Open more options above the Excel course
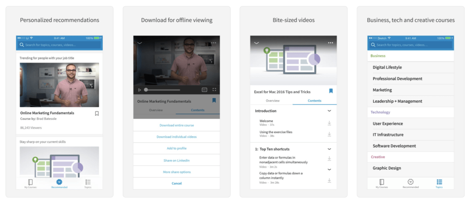471x204 pixels. tap(331, 43)
